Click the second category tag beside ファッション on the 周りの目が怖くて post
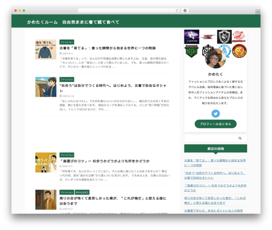The width and height of the screenshot is (272, 230). point(82,192)
